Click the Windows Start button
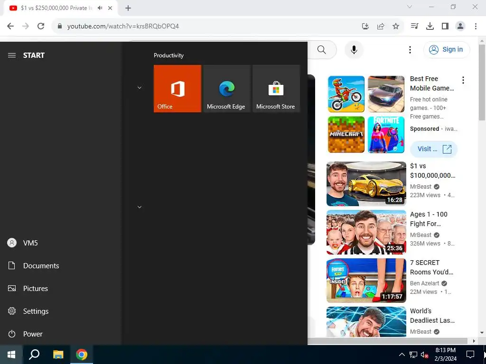486x364 pixels. [11, 355]
